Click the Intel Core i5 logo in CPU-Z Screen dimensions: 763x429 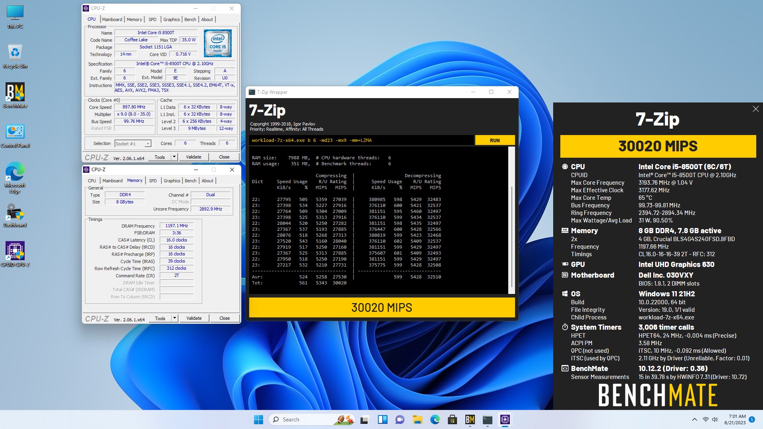[217, 43]
